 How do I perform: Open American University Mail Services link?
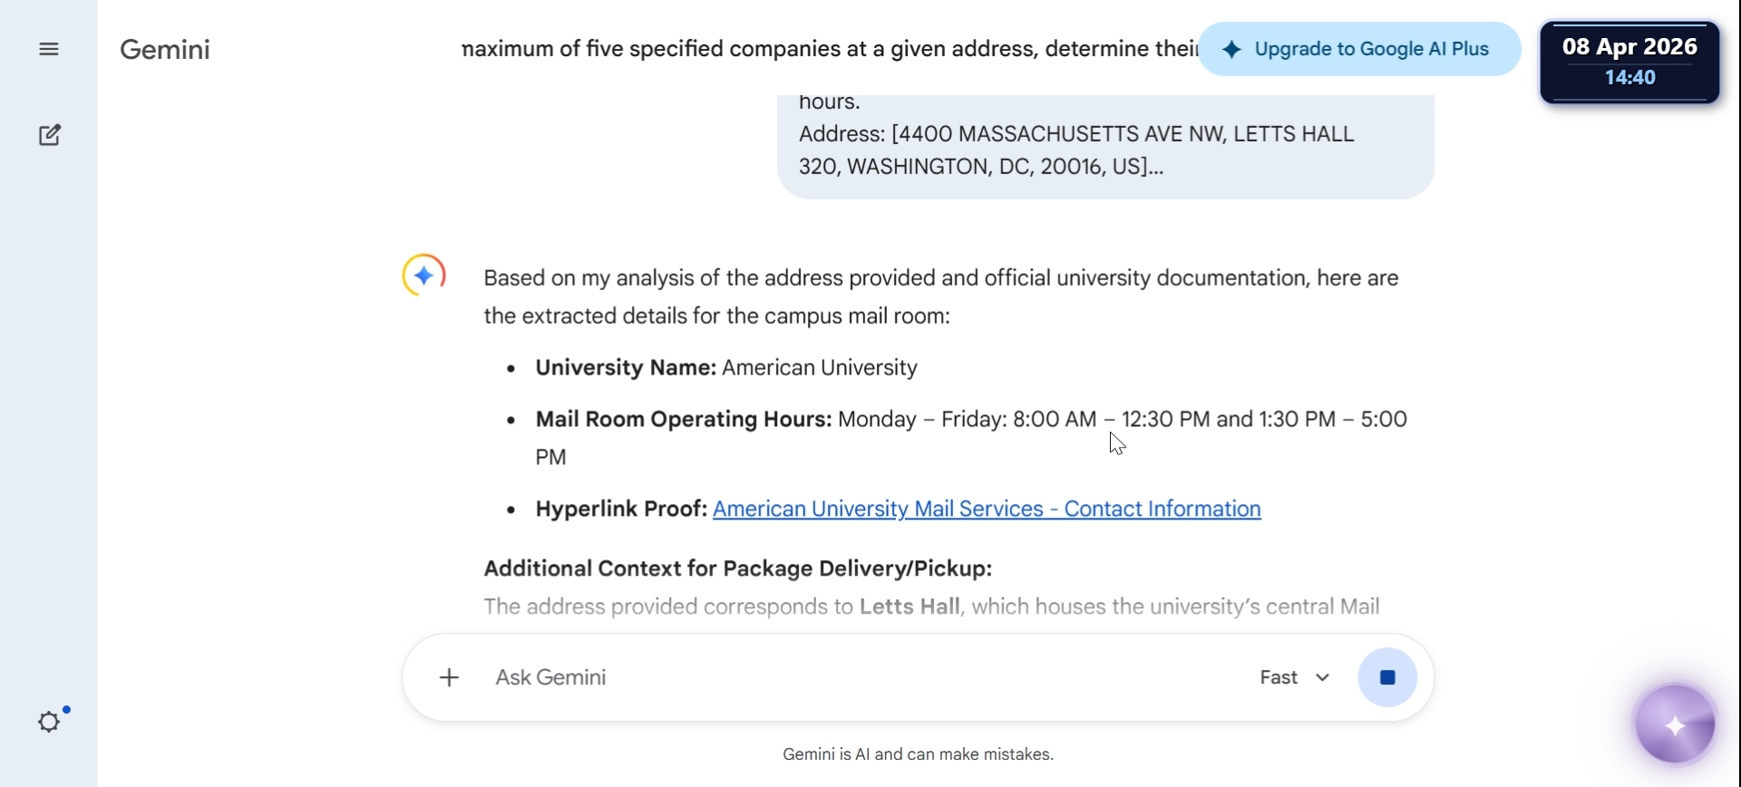point(987,509)
